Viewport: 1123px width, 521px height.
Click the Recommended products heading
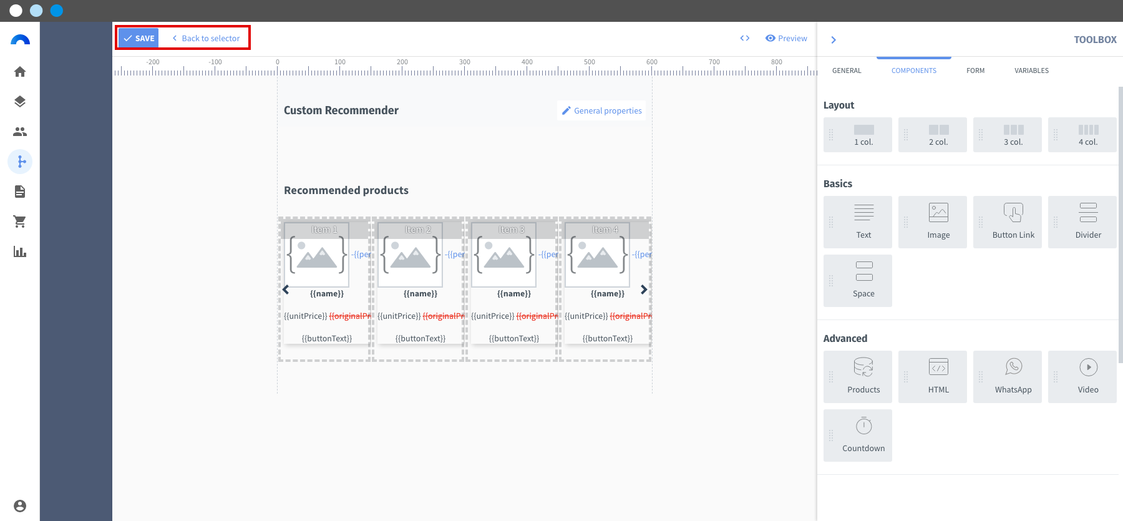click(x=346, y=190)
